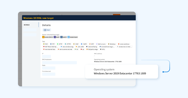Viewport: 188px width, 98px height.
Task: Select the API1 tag
Action: [102, 49]
